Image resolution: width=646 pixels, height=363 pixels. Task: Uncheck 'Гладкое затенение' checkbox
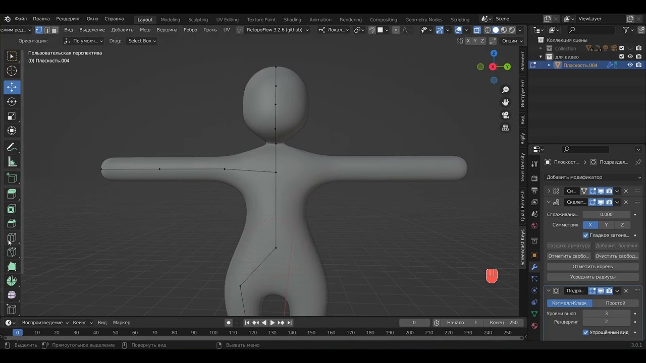coord(586,235)
